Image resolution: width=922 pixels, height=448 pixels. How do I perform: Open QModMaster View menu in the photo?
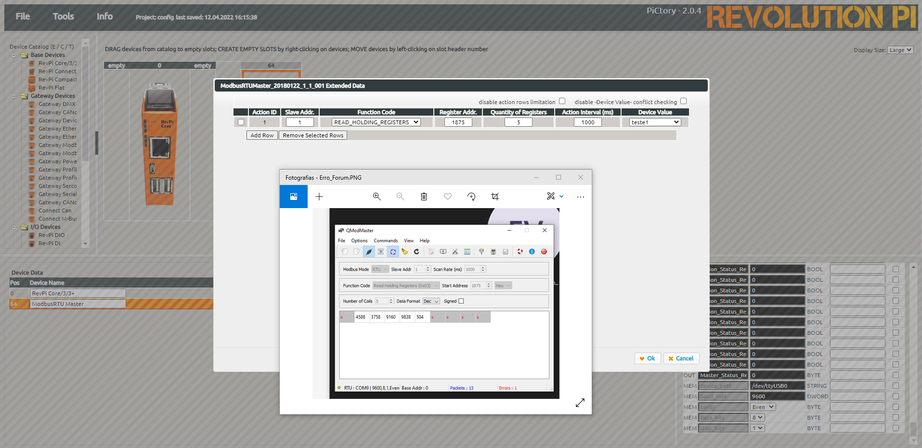coord(409,240)
